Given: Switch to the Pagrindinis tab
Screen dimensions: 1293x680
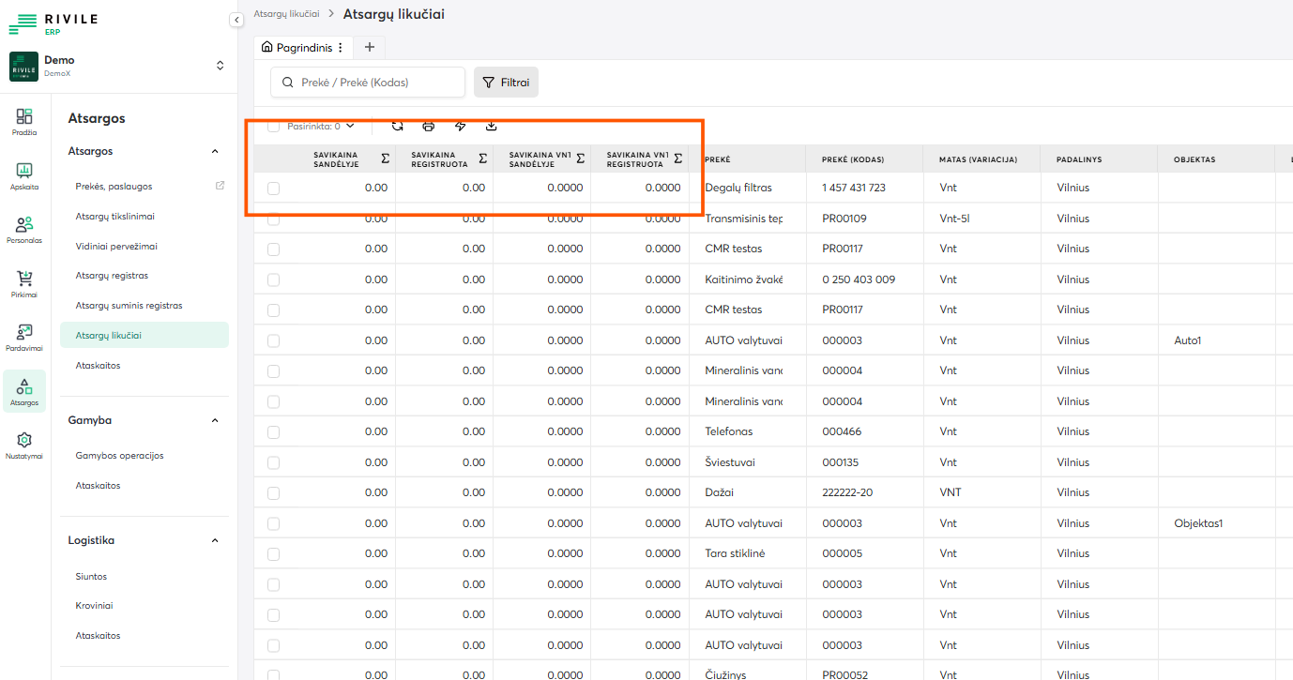Looking at the screenshot, I should [297, 47].
